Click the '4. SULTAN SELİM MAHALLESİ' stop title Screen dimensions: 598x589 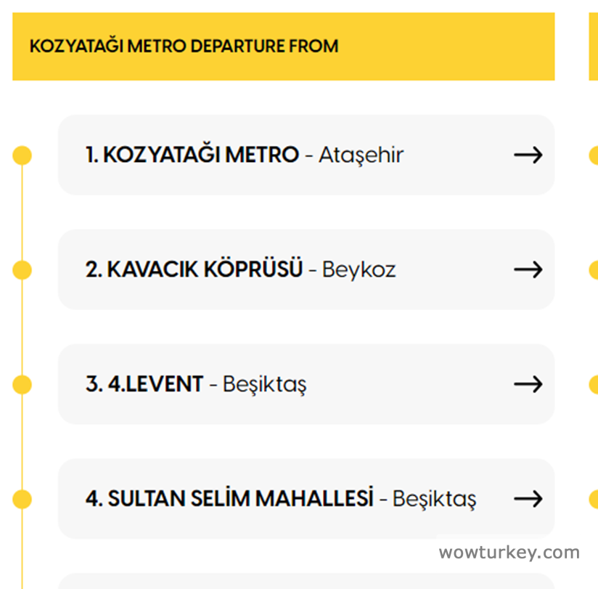(229, 499)
